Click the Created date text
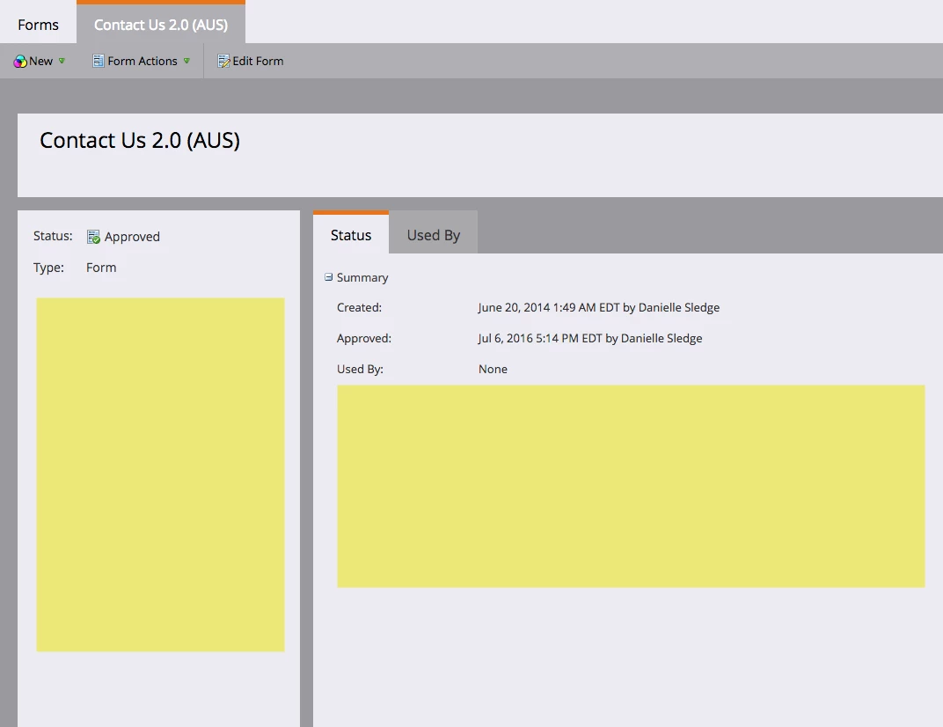The height and width of the screenshot is (727, 943). pos(598,307)
